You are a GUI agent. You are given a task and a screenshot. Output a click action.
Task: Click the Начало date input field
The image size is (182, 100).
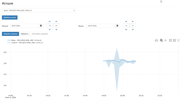pyautogui.click(x=24, y=26)
